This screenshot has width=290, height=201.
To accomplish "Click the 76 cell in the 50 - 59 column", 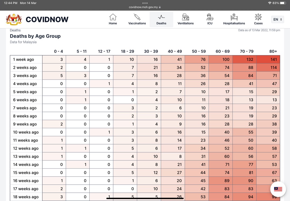I will [197, 59].
